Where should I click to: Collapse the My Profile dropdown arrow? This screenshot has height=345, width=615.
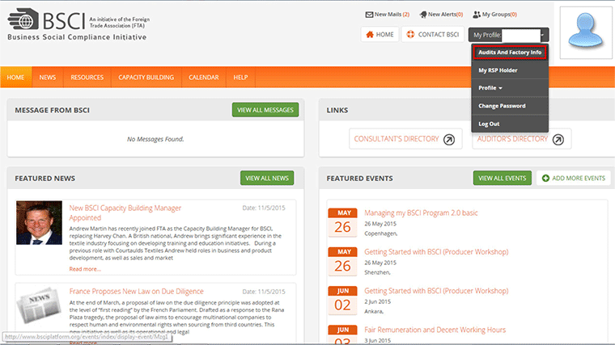(x=542, y=35)
